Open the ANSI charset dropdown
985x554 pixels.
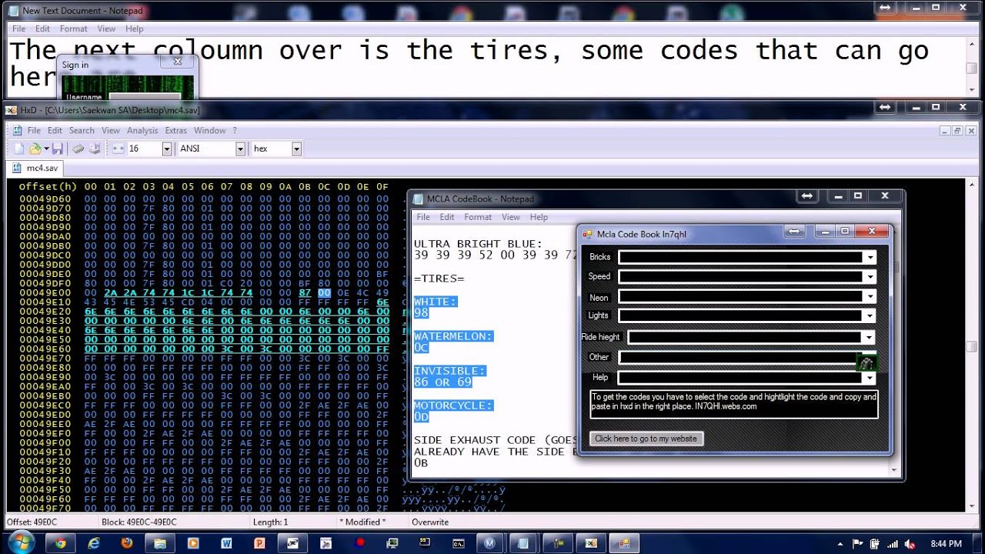coord(240,149)
